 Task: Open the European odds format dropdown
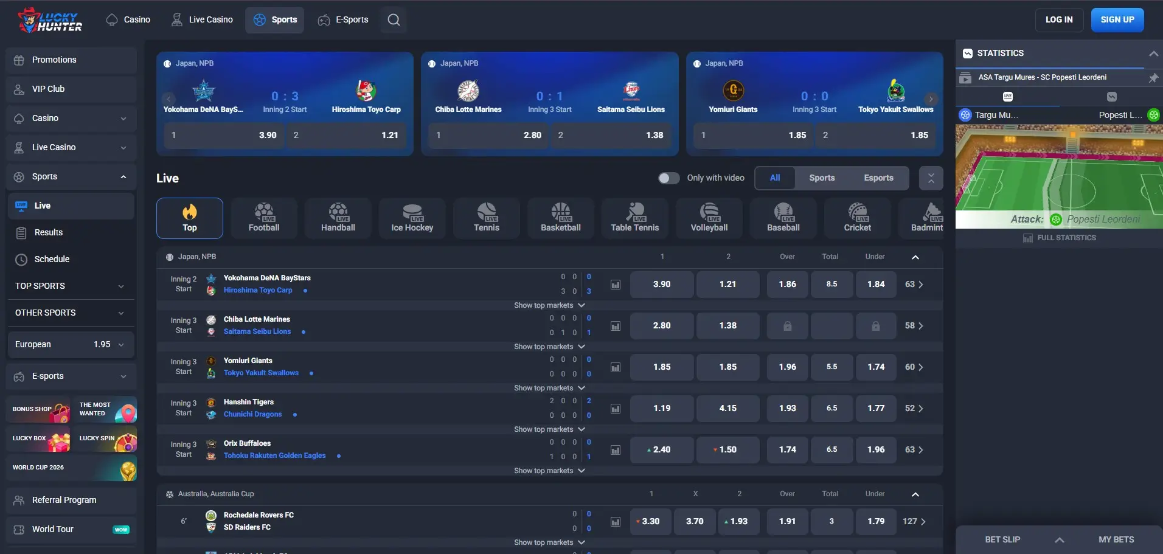71,345
